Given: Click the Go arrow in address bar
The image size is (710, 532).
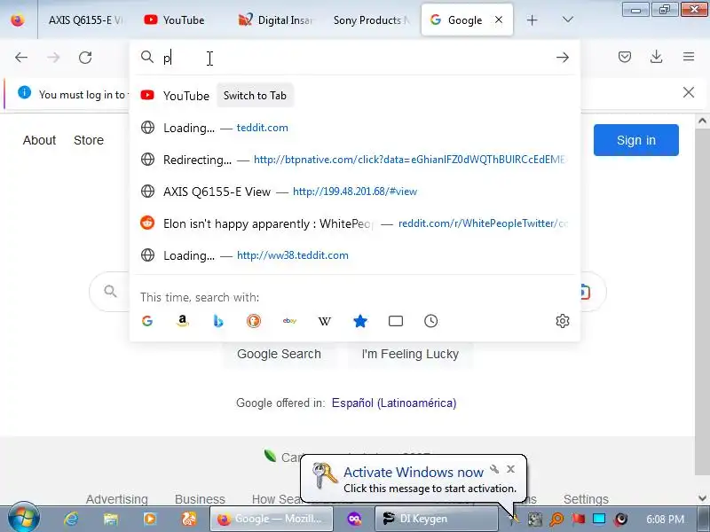Looking at the screenshot, I should point(563,58).
